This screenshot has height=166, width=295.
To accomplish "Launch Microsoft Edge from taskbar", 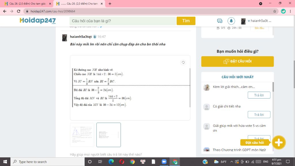I will tap(111, 162).
